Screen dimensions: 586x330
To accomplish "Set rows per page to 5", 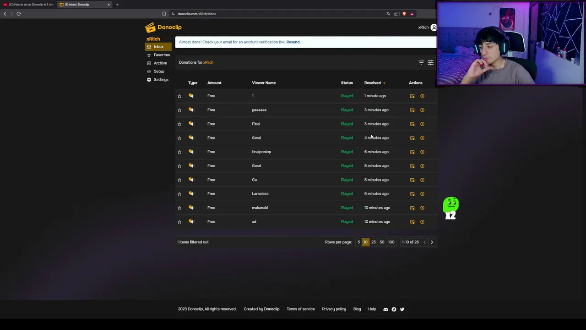I will tap(358, 242).
